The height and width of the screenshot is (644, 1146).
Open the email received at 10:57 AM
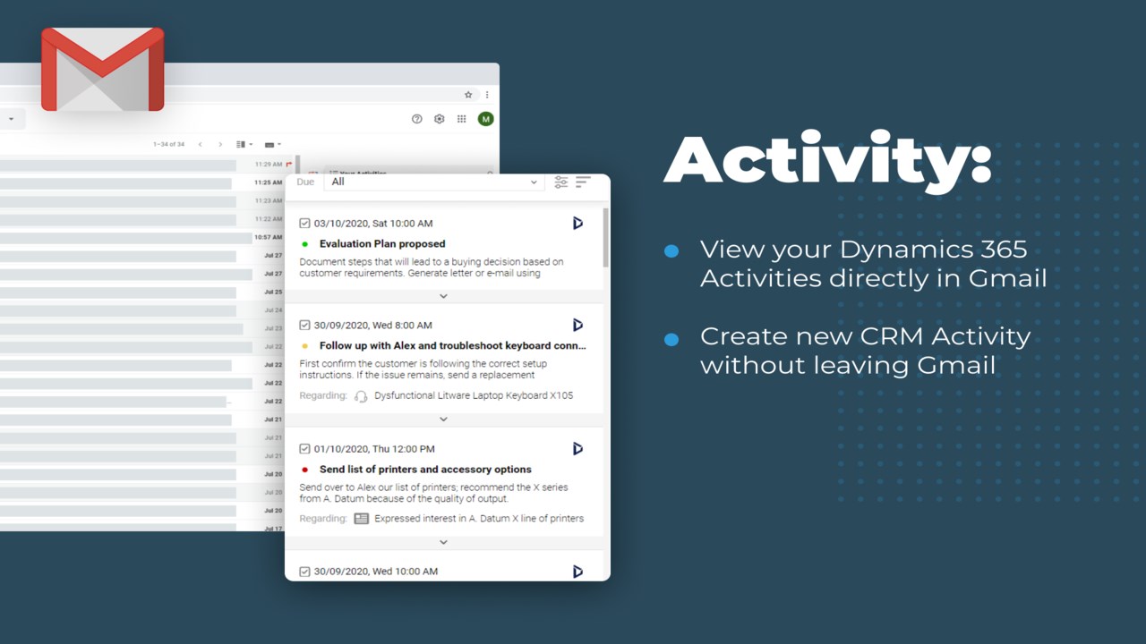pos(143,237)
